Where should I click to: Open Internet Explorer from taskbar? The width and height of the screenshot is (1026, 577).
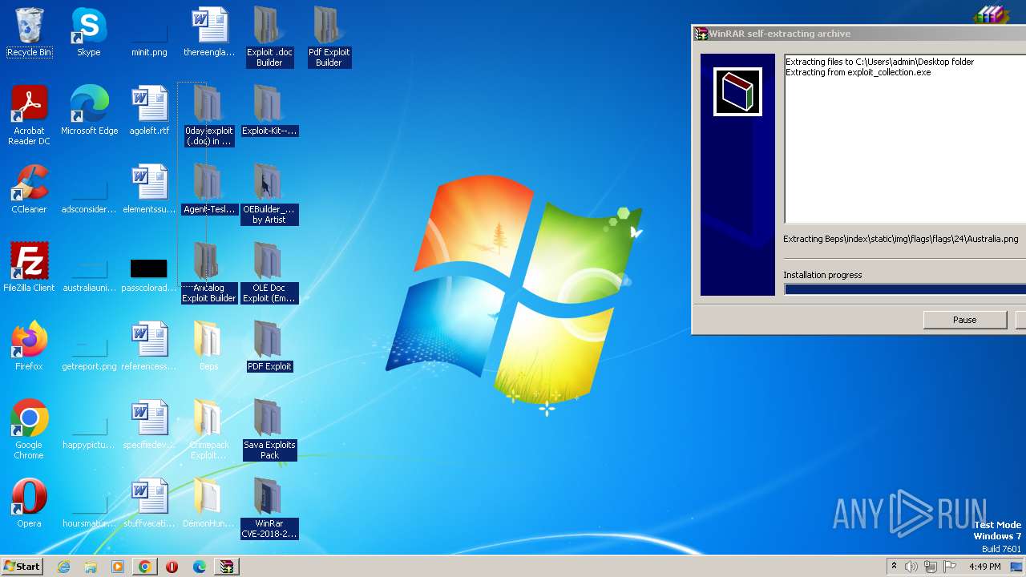[x=64, y=567]
